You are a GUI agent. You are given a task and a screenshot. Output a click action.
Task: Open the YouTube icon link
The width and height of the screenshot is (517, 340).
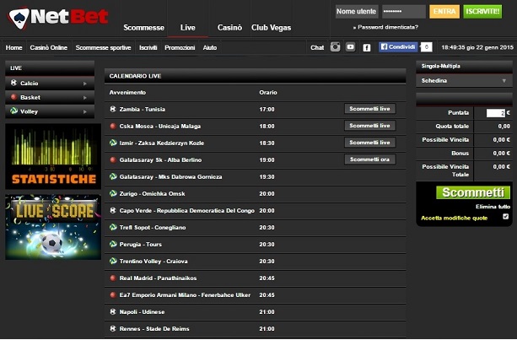pyautogui.click(x=351, y=47)
